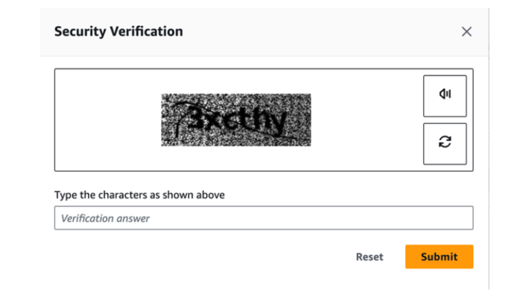The height and width of the screenshot is (297, 529).
Task: Submit the verification answer
Action: point(439,257)
